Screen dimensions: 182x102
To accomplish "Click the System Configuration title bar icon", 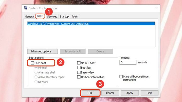I will 25,8.
